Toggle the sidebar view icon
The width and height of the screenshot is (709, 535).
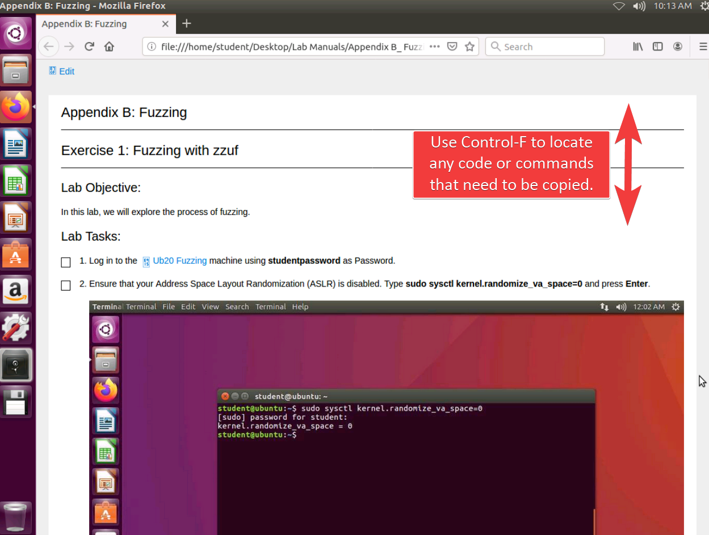[657, 47]
